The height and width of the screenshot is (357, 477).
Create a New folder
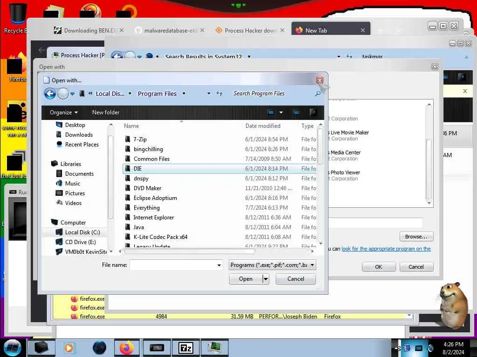coord(106,112)
